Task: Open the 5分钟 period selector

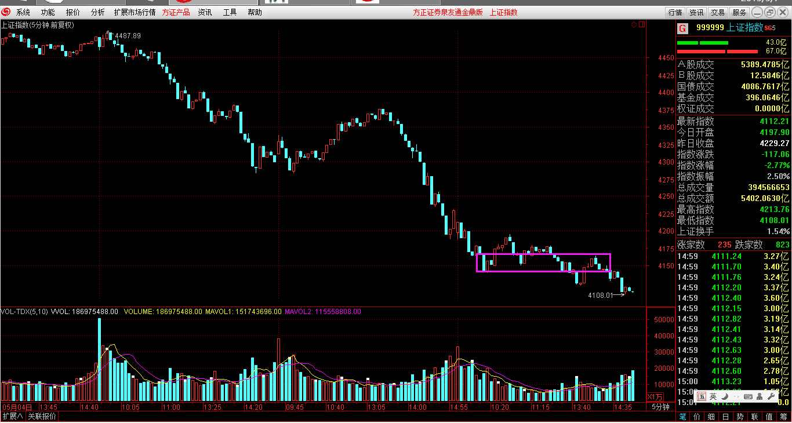Action: tap(661, 407)
